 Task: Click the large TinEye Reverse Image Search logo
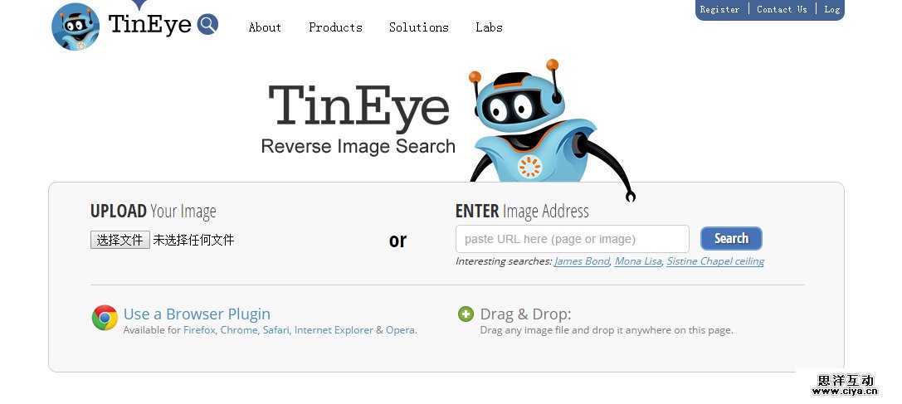358,119
